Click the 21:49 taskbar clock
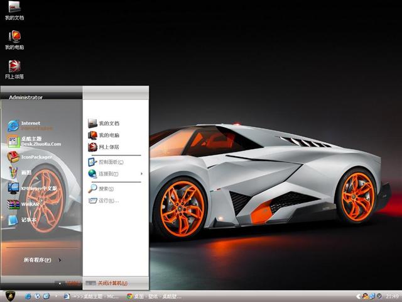 click(x=392, y=296)
